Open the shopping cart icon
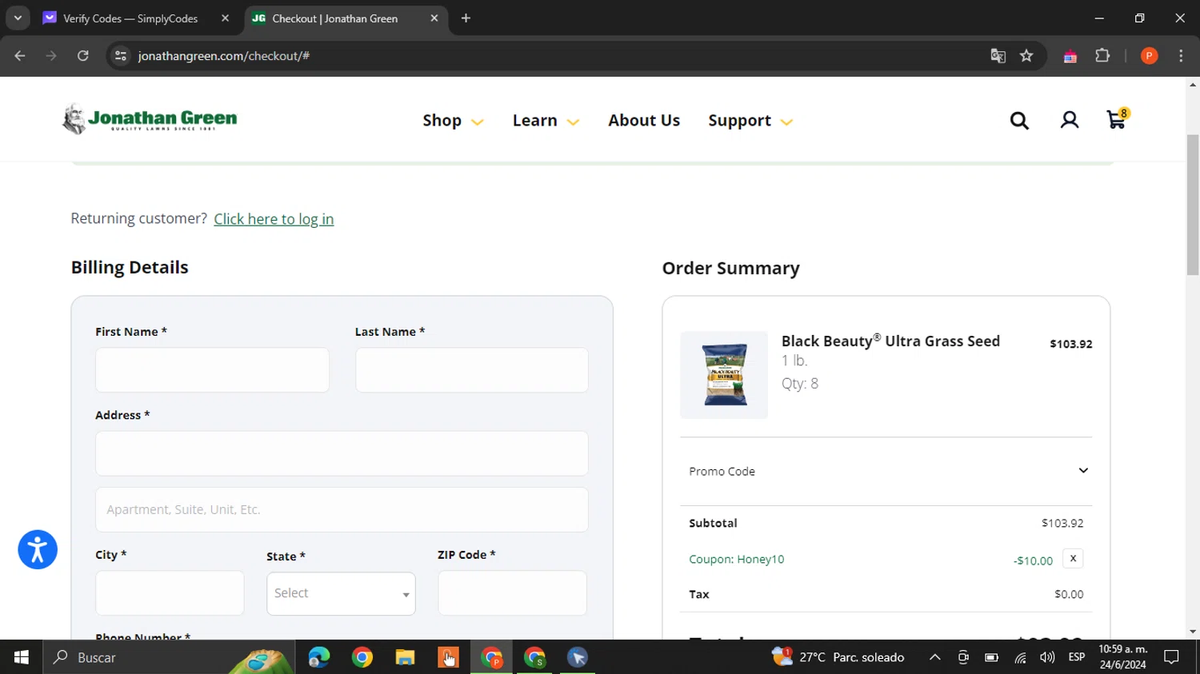 [1117, 119]
